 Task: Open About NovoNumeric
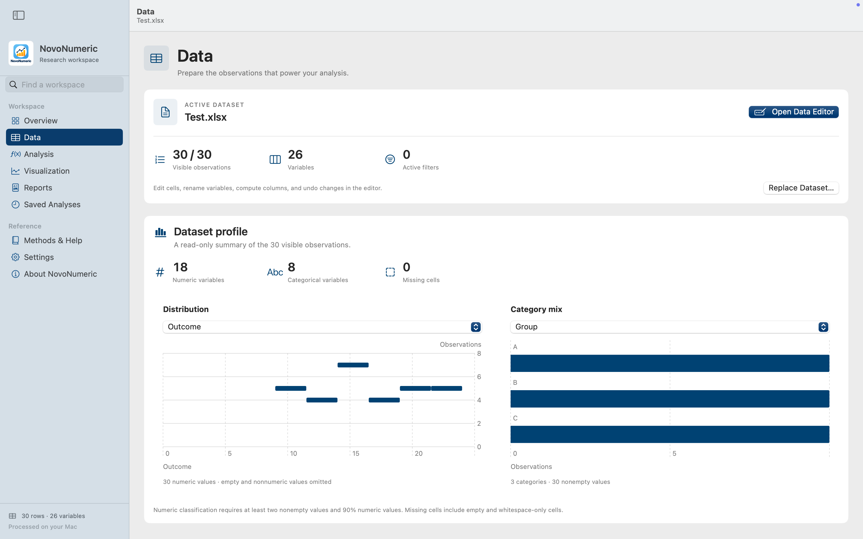[64, 274]
